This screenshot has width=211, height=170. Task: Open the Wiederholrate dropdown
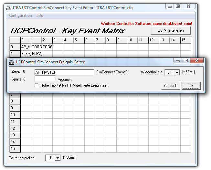pos(176,72)
